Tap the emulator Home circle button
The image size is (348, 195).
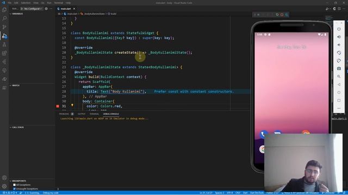339,93
